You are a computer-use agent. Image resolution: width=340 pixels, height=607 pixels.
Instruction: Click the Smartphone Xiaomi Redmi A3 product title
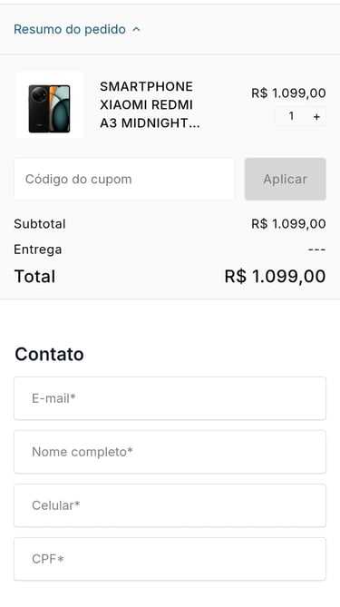pyautogui.click(x=151, y=104)
